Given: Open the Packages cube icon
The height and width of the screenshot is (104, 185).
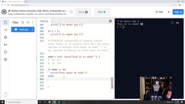Looking at the screenshot, I should pyautogui.click(x=5, y=37).
